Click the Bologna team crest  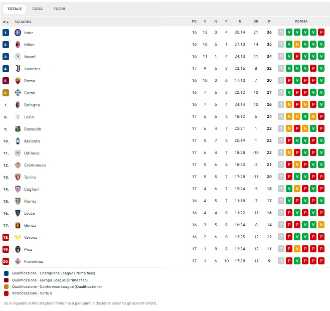pos(18,105)
